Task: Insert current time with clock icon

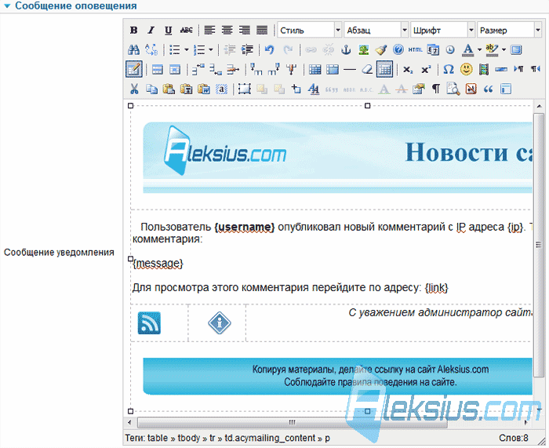Action: 450,49
